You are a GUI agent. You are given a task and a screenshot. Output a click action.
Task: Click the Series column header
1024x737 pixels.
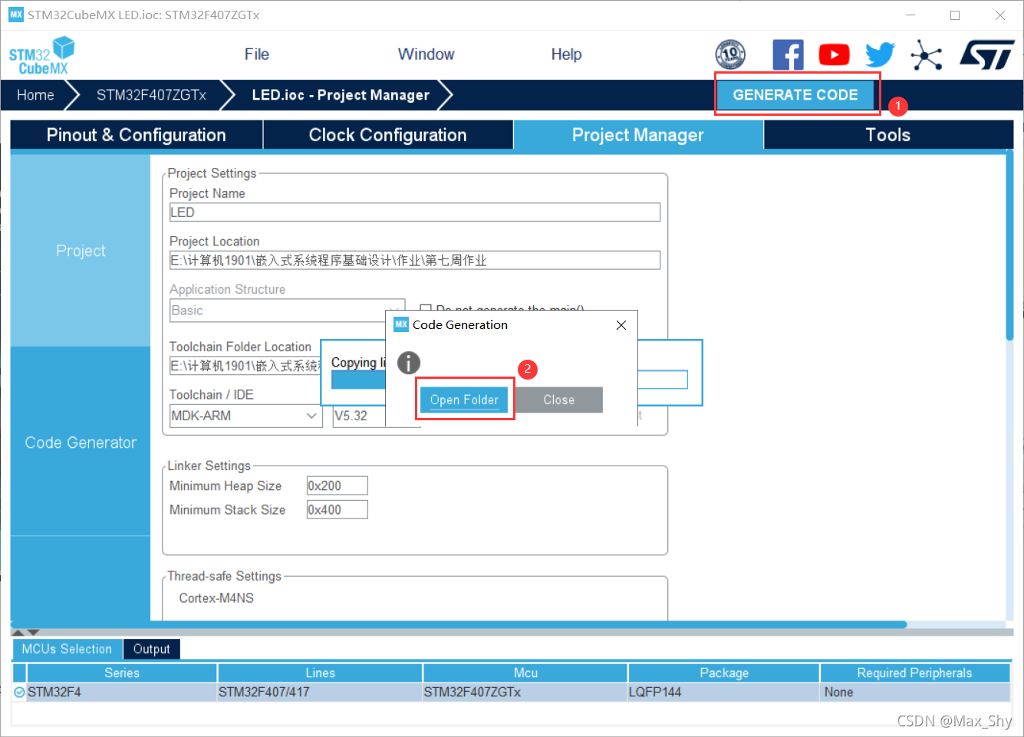(122, 673)
